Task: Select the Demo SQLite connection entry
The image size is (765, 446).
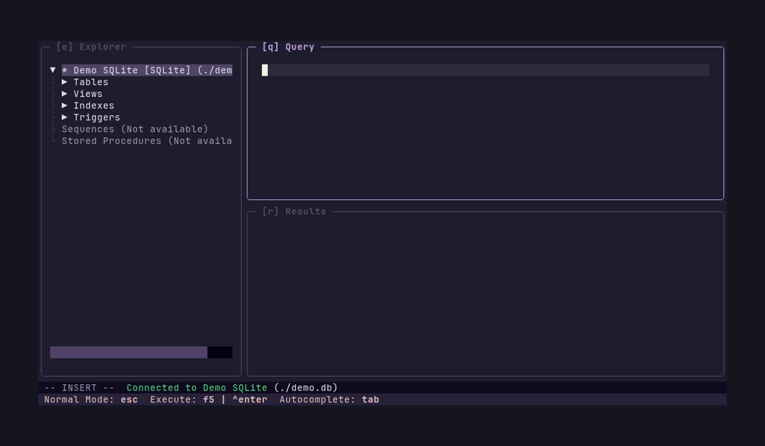Action: click(147, 70)
